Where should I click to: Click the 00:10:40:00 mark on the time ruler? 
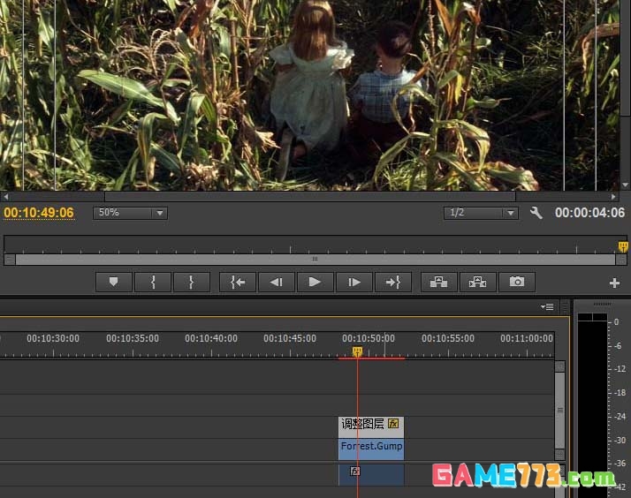(211, 338)
